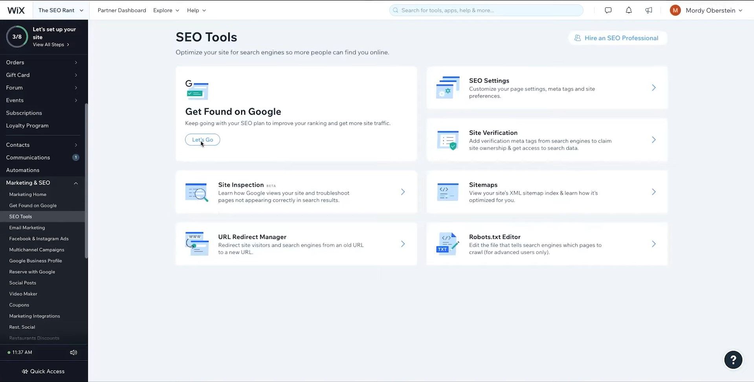Open the megaphone announcements icon
This screenshot has width=754, height=382.
649,10
